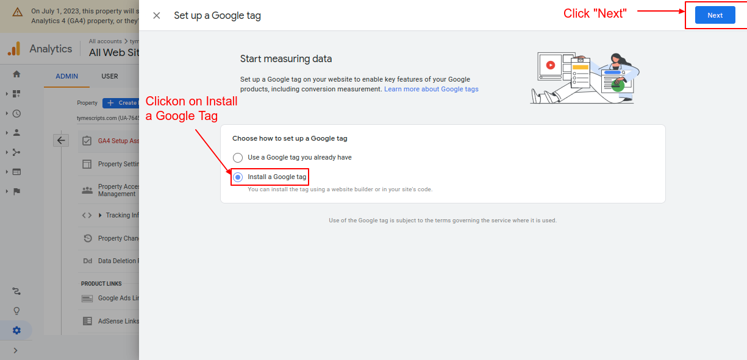Screen dimensions: 747x360
Task: Open the Explore icon in the sidebar
Action: 16,152
